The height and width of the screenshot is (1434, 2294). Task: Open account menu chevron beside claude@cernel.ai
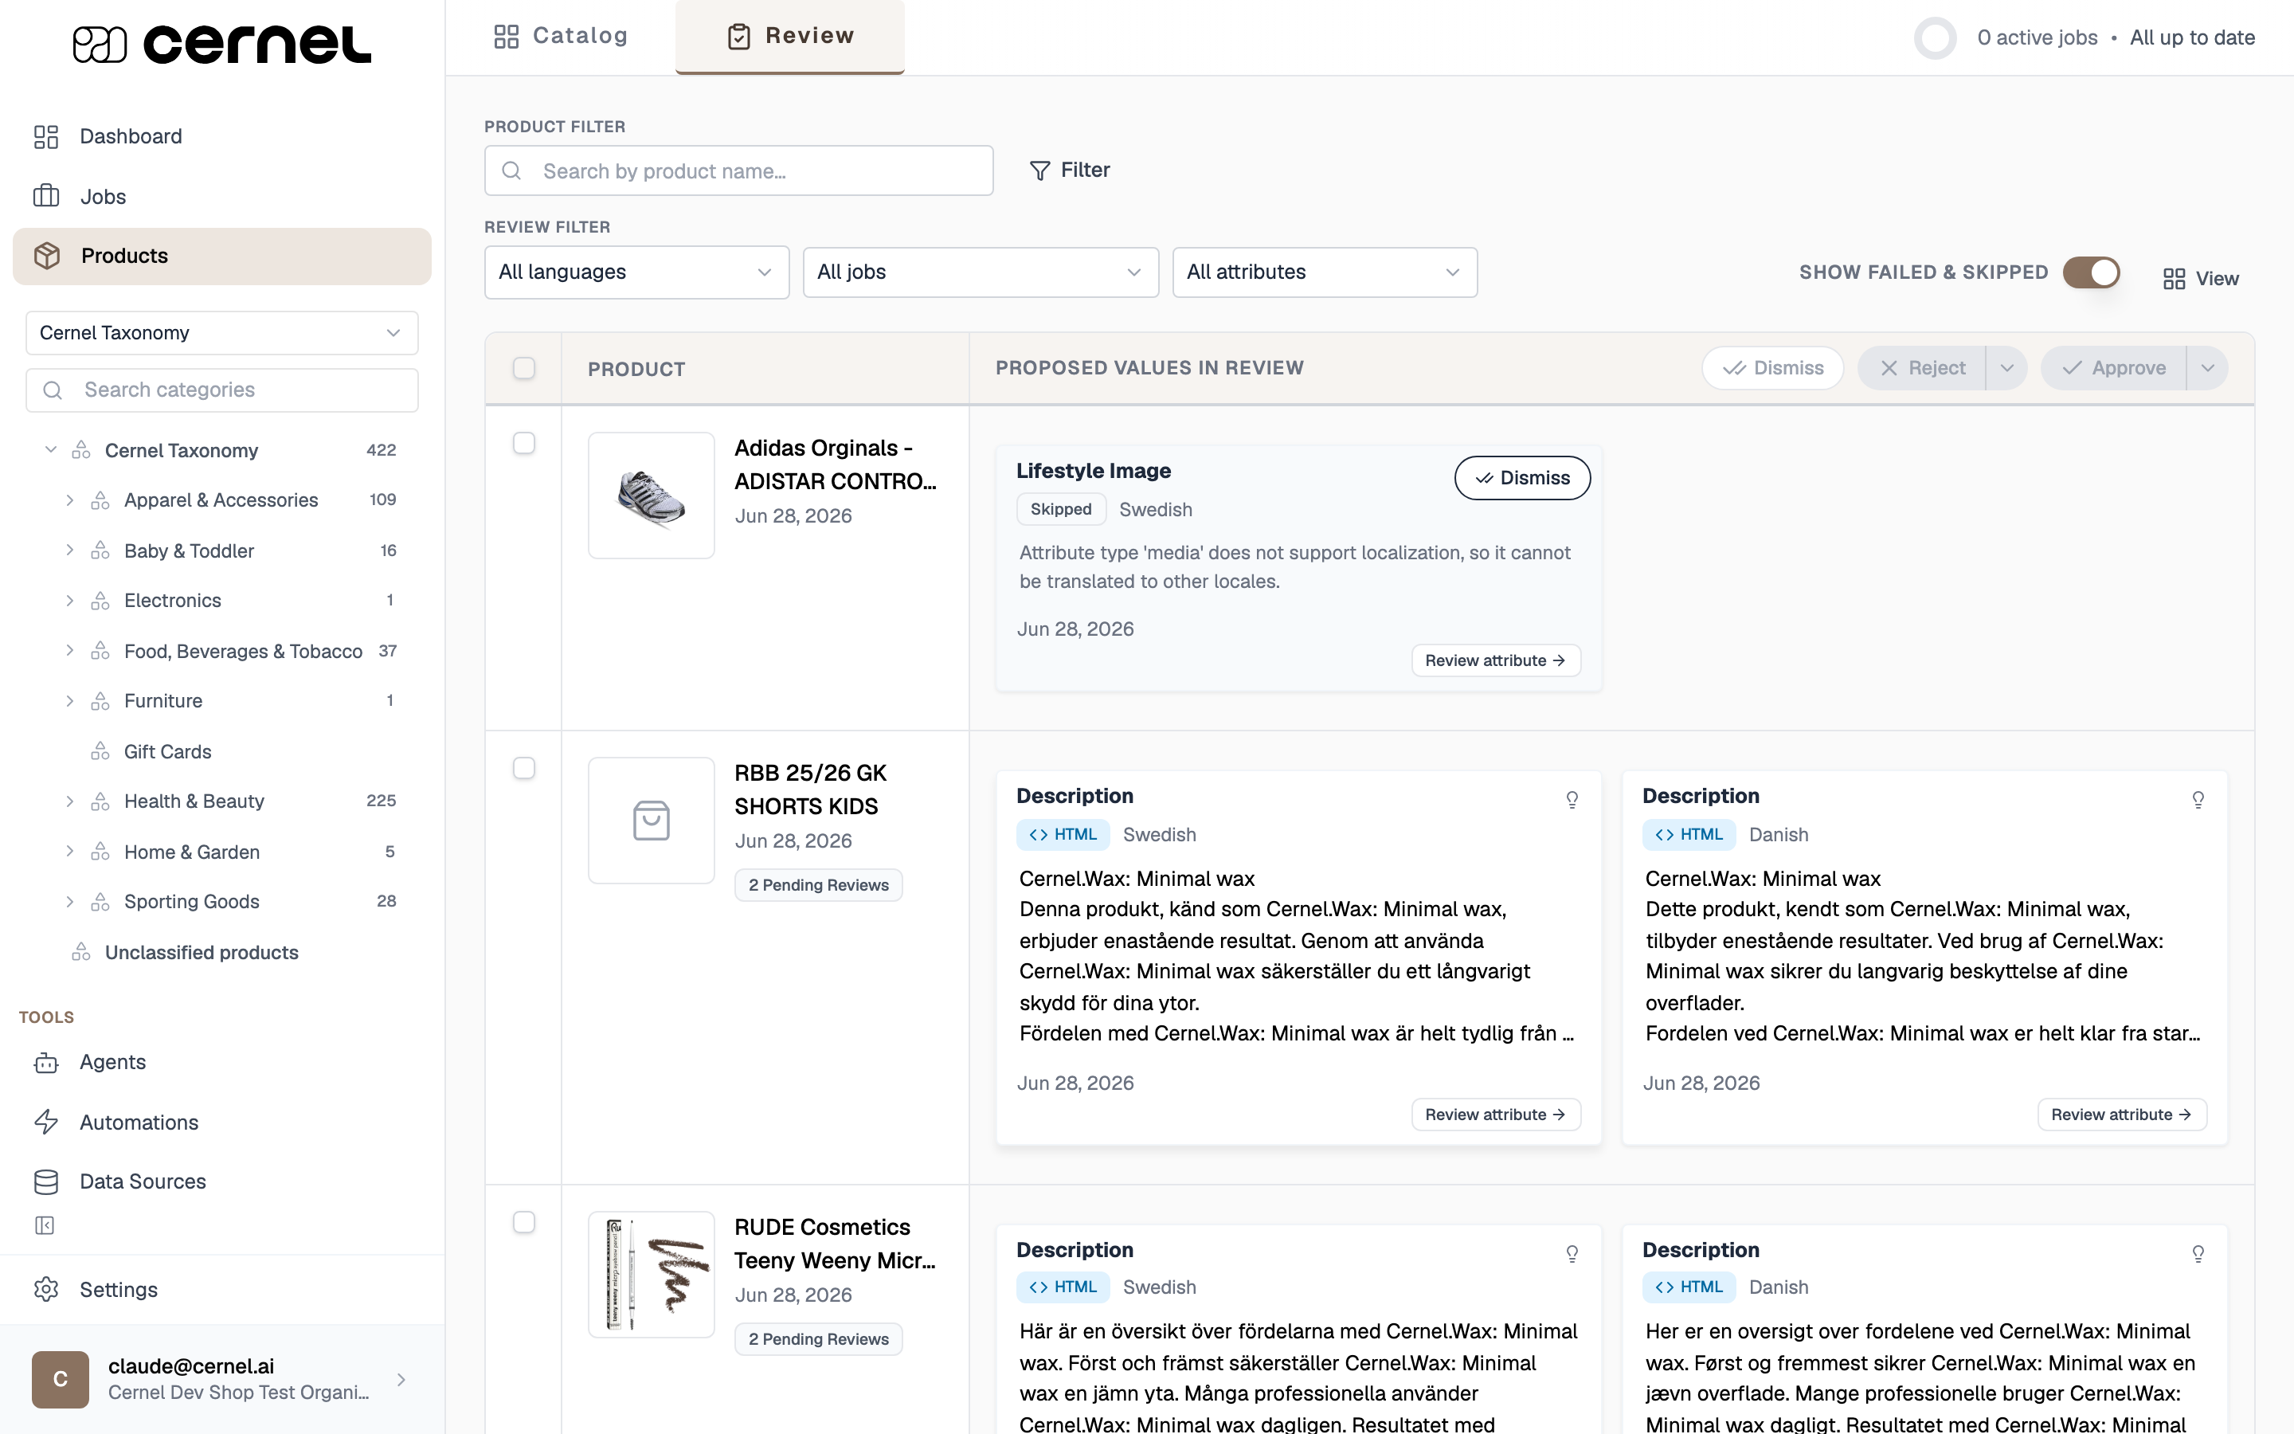coord(401,1380)
